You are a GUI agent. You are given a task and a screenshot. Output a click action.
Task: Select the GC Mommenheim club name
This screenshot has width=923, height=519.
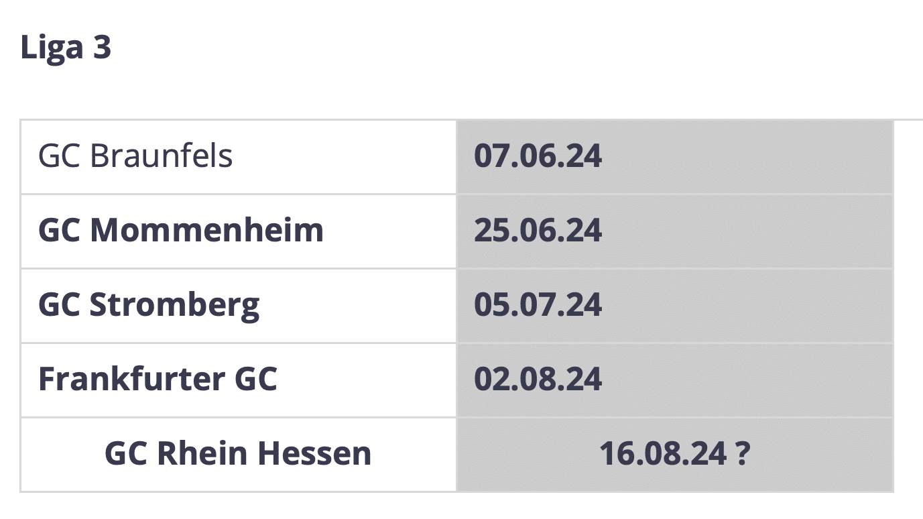click(x=181, y=231)
